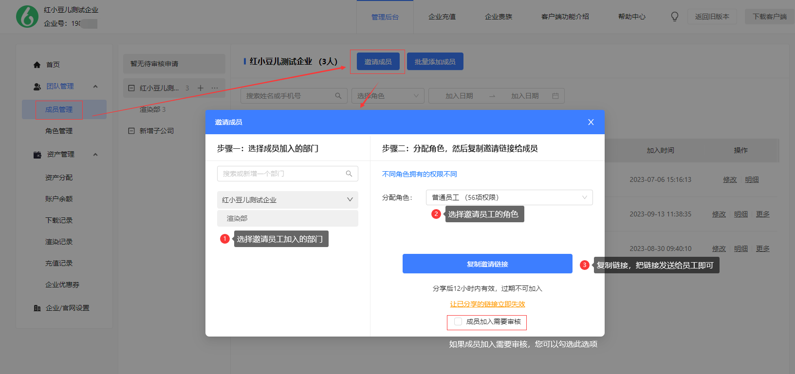The image size is (795, 374).
Task: Open the more options ellipsis for 红小豆儿测
Action: tap(215, 88)
